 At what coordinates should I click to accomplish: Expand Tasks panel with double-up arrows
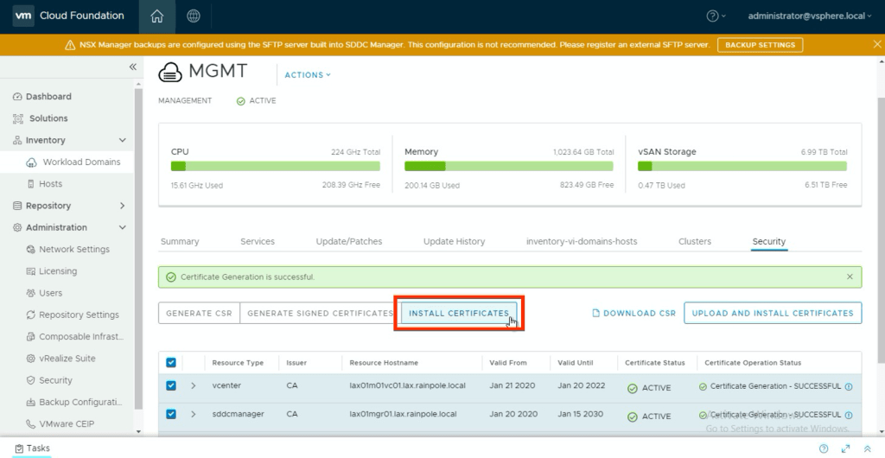coord(867,448)
